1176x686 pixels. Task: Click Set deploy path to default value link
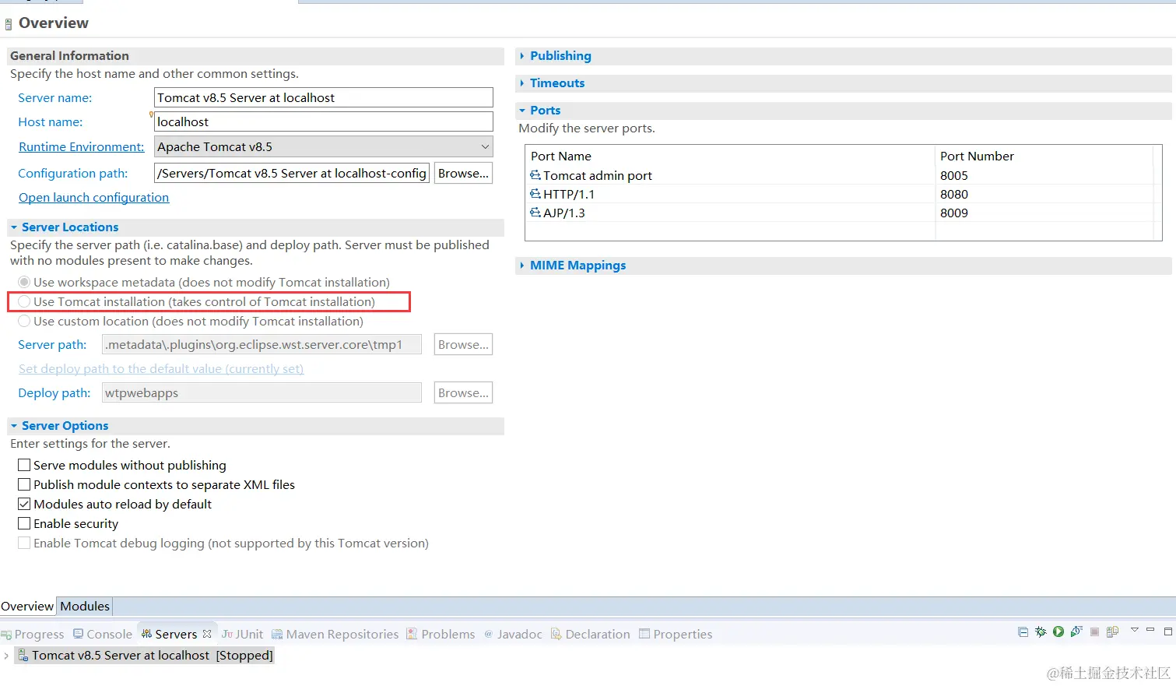point(161,368)
